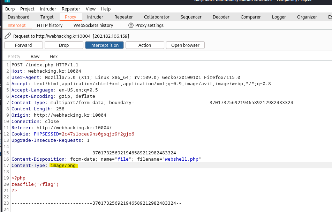Click the multipart/form-data Content-Type header line
Viewport: 332px width, 212px height.
152,103
